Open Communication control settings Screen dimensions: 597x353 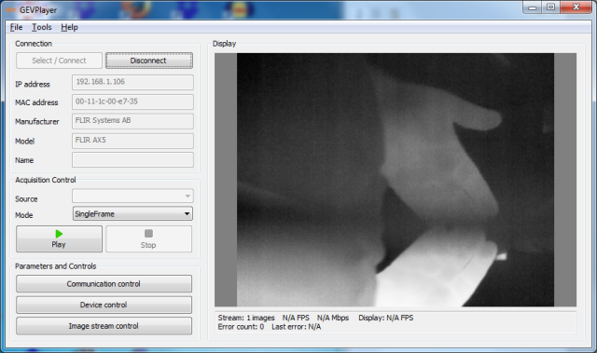104,284
